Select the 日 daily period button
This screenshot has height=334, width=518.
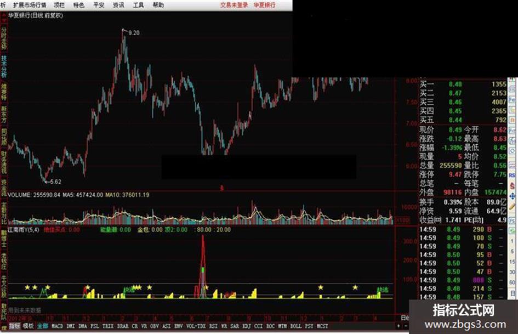coord(512,293)
